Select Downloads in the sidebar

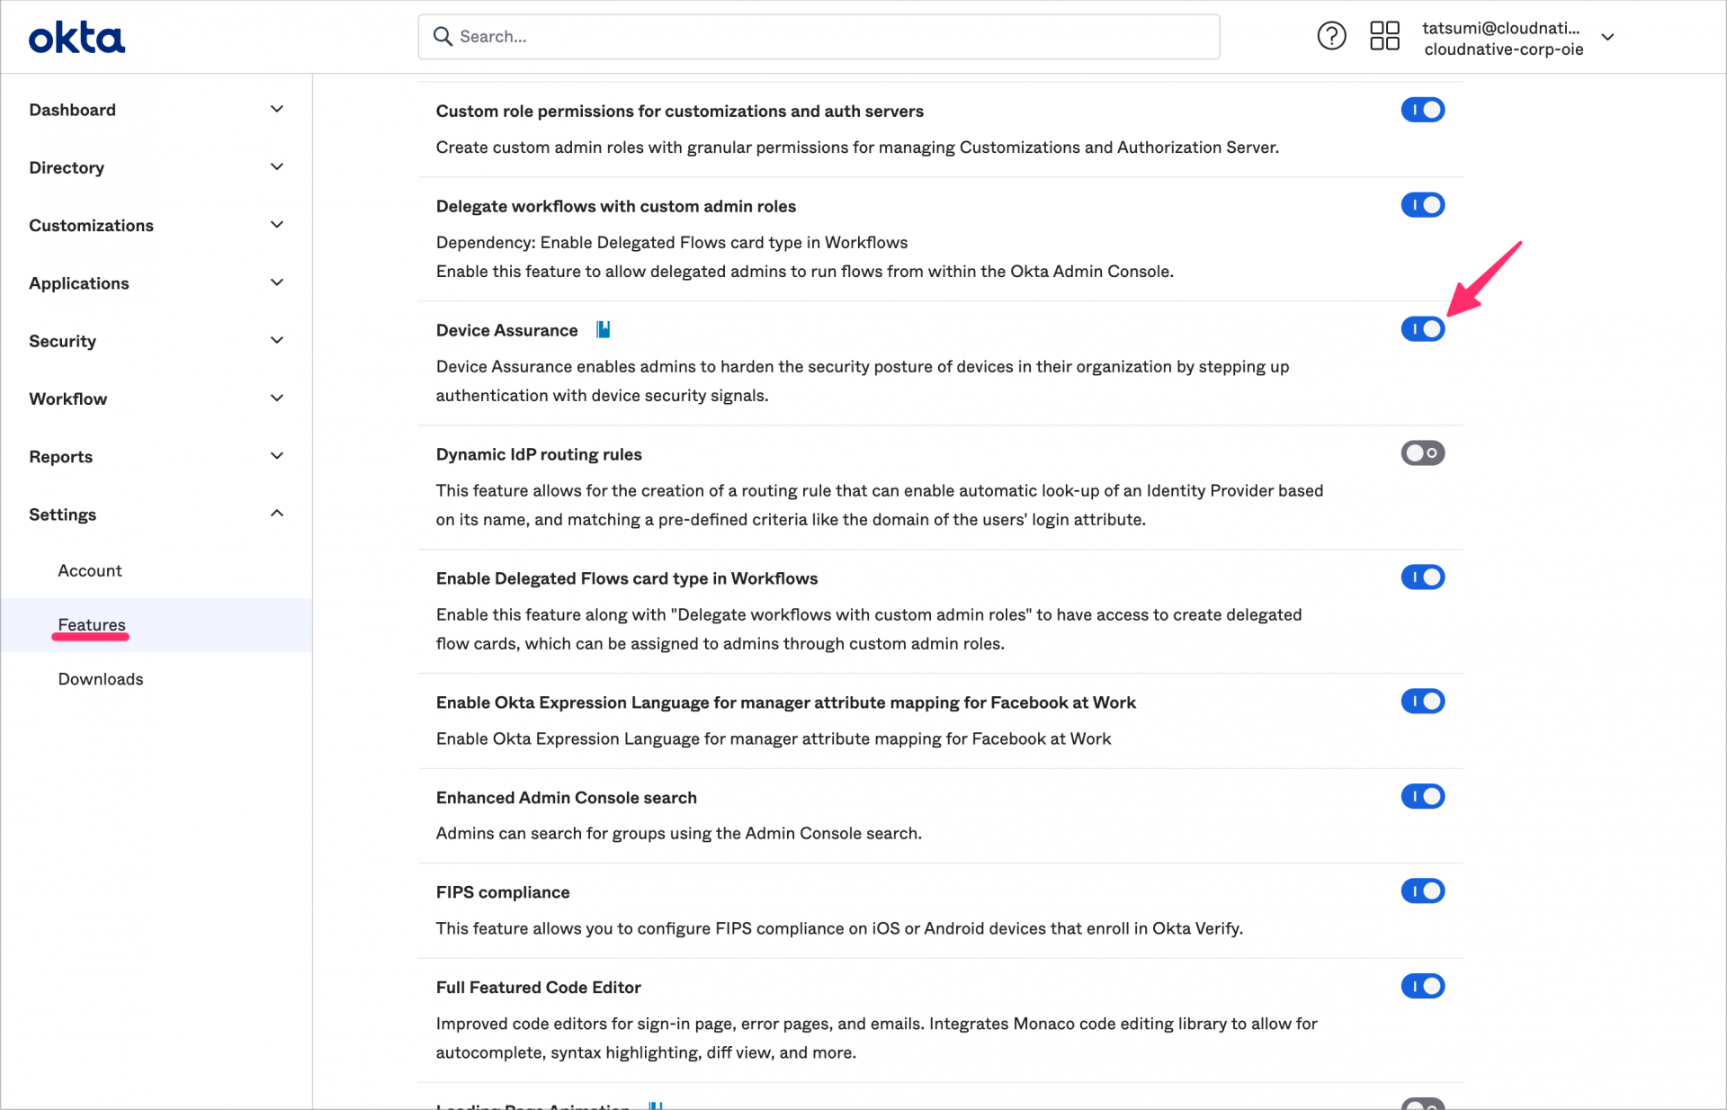pos(101,679)
